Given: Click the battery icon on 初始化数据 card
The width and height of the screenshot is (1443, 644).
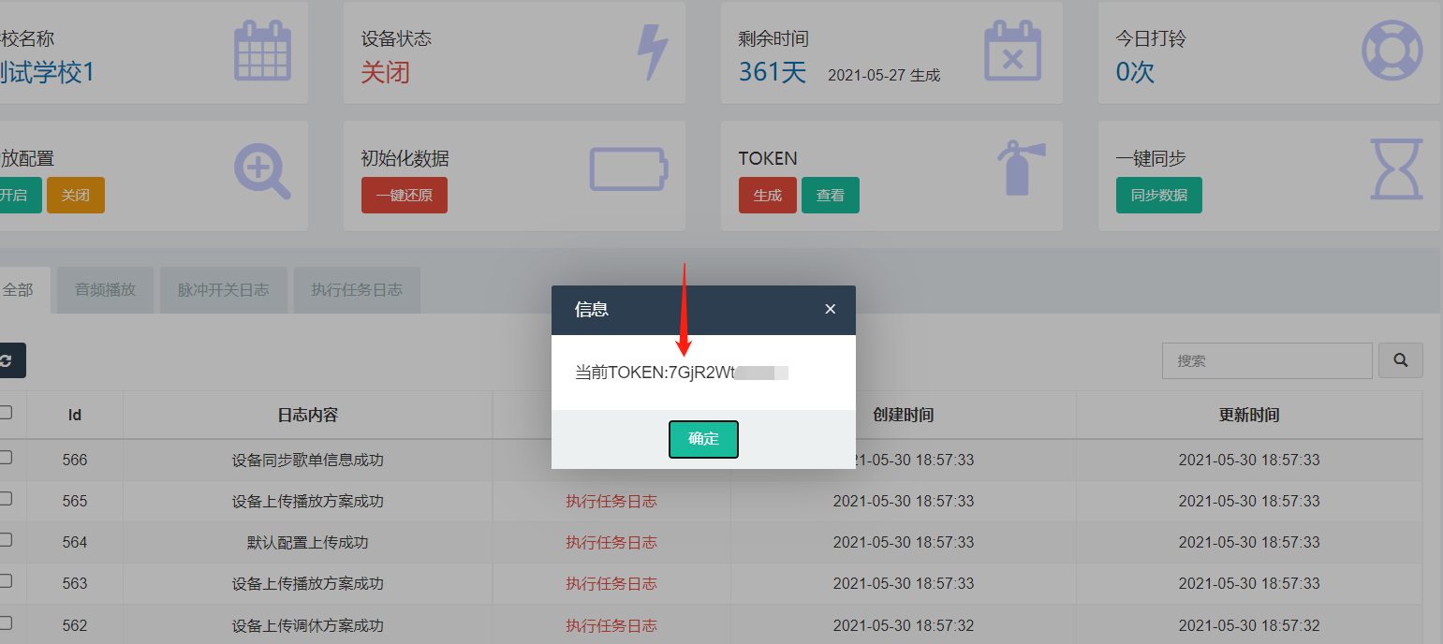Looking at the screenshot, I should (629, 169).
